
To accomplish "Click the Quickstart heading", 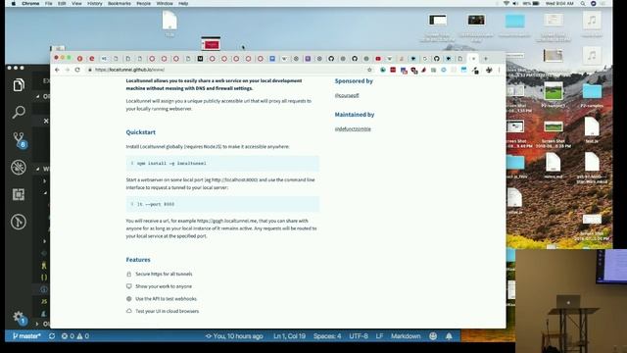I will pyautogui.click(x=141, y=132).
